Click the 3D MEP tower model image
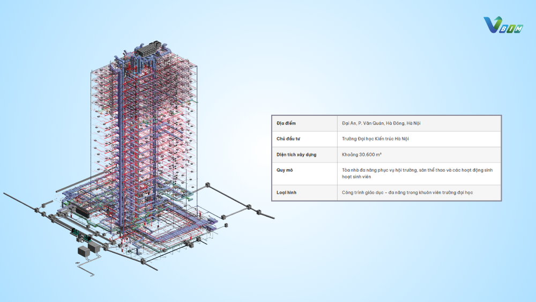536x302 pixels. click(x=138, y=158)
